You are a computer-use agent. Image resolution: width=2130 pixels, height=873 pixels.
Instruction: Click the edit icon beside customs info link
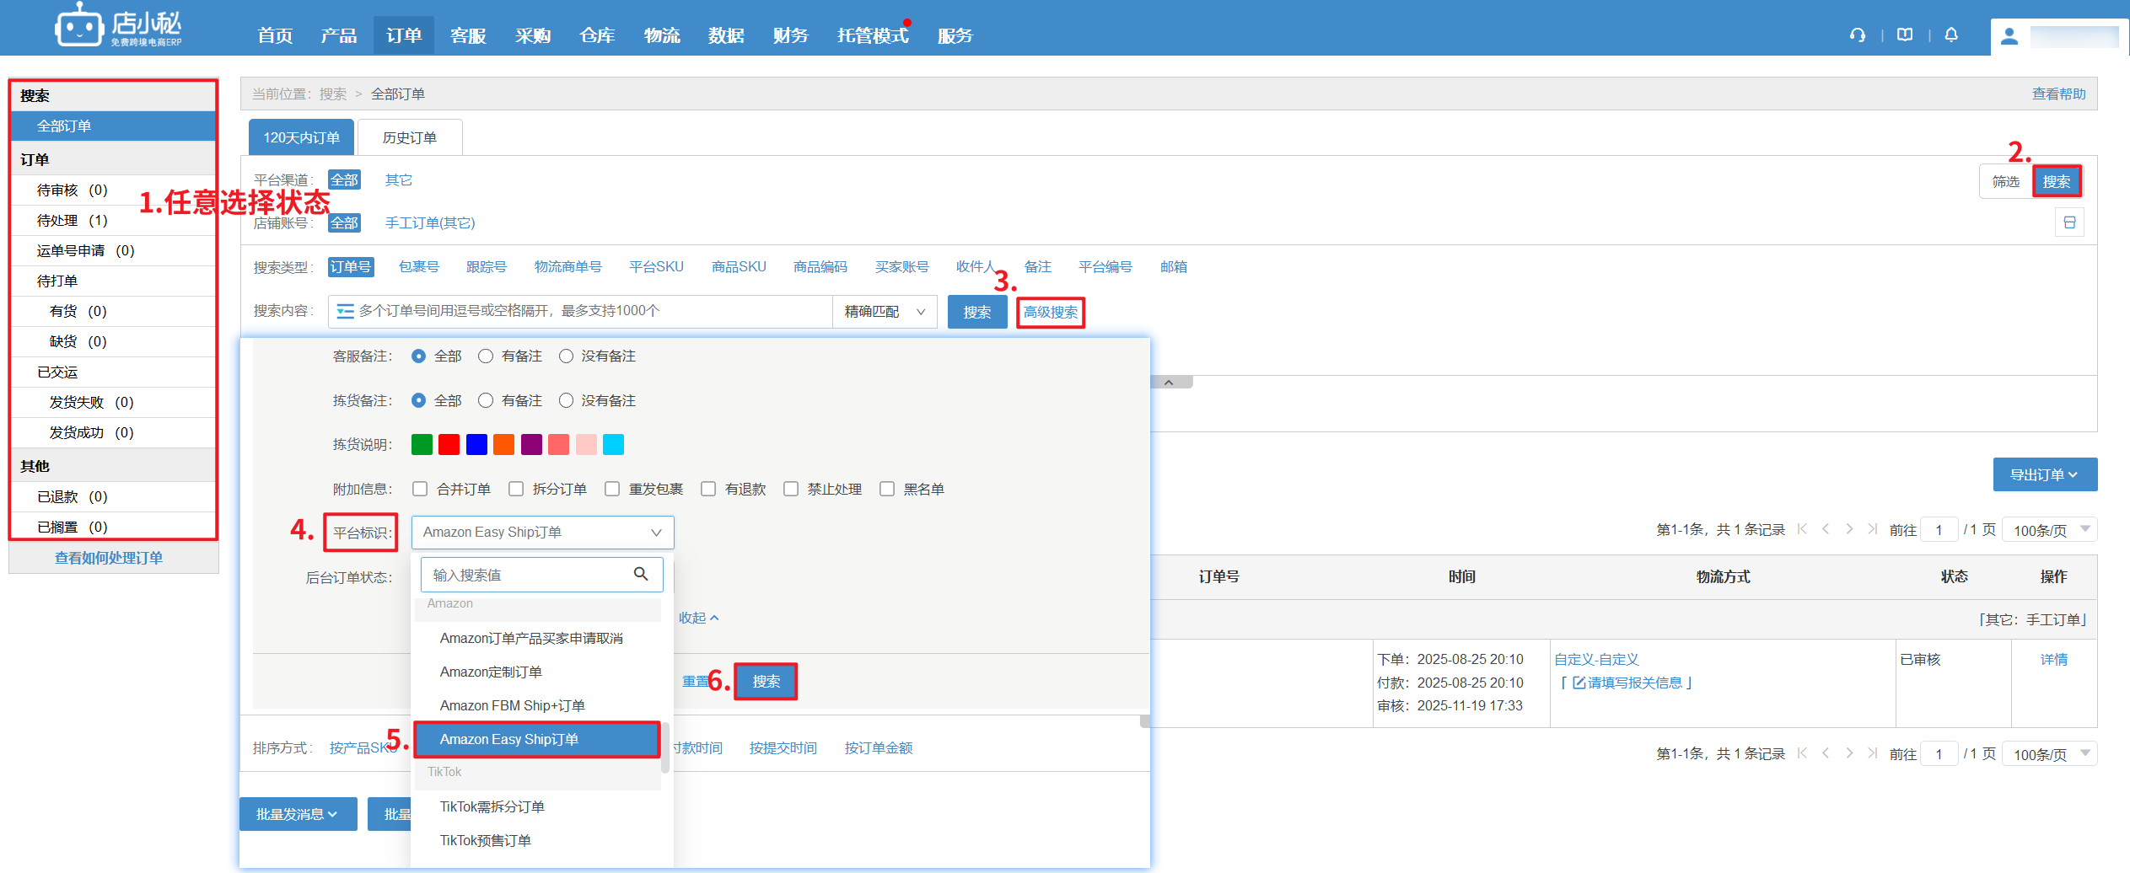tap(1579, 683)
